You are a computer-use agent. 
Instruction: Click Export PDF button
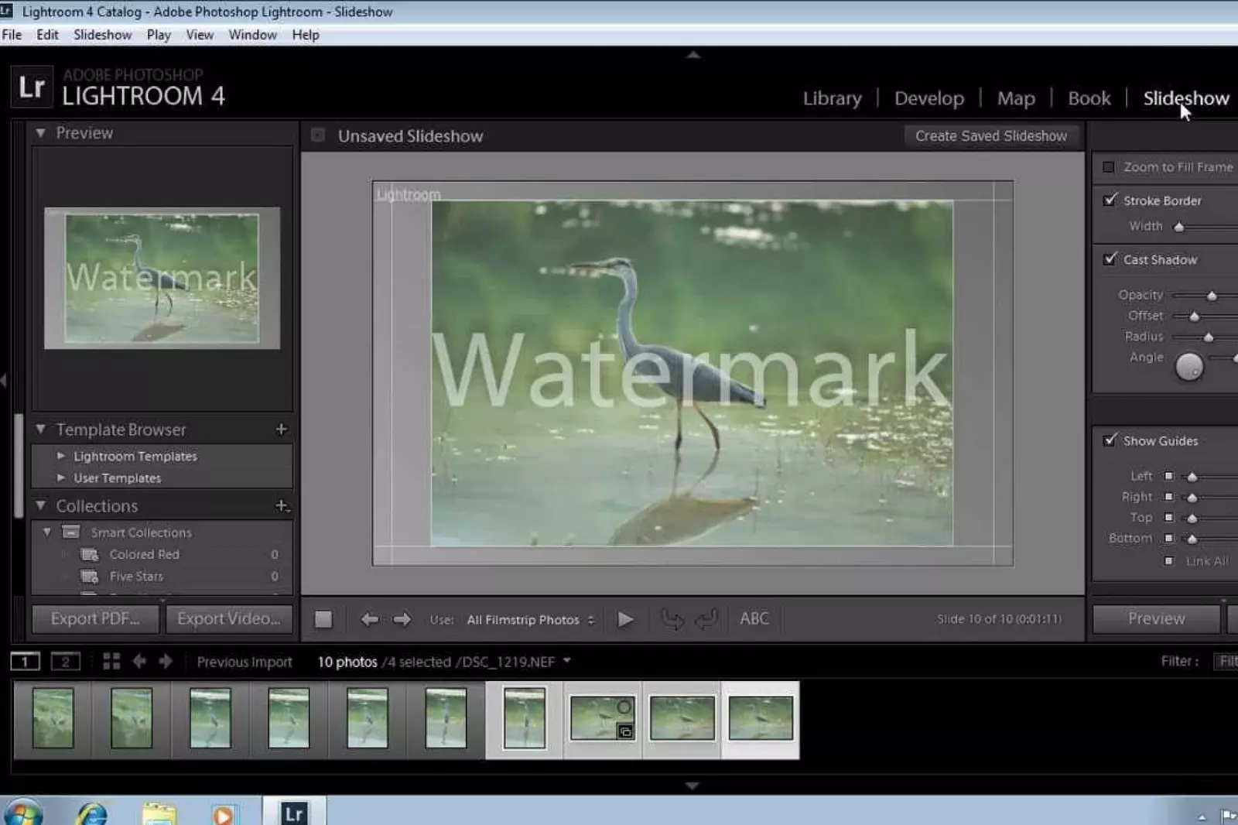click(x=95, y=618)
